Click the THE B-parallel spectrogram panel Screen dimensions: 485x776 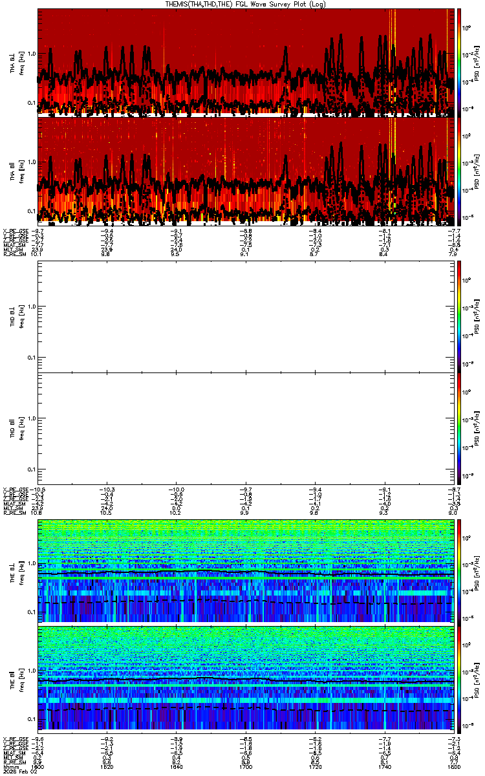(246, 678)
